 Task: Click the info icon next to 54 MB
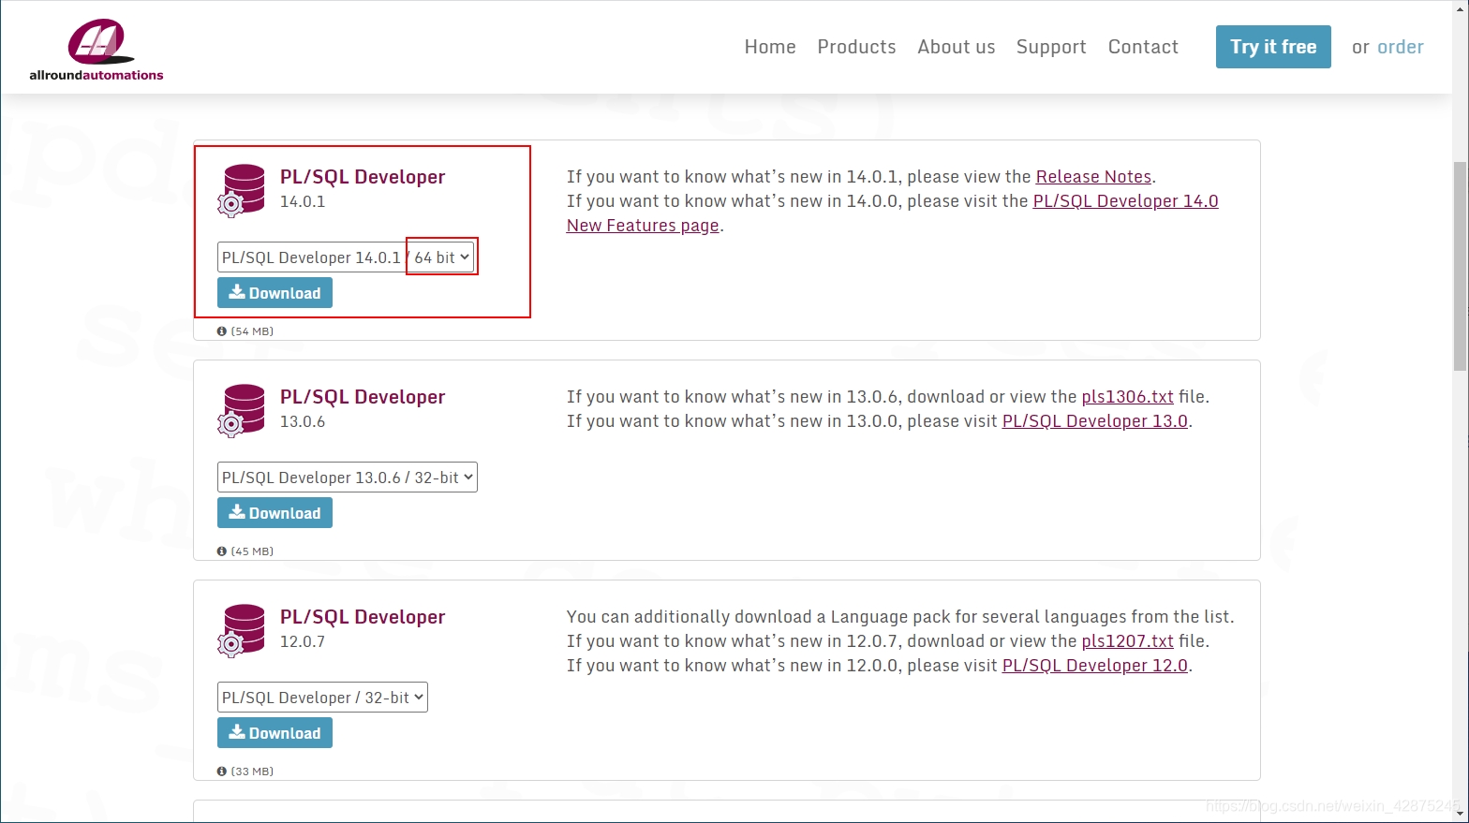pos(222,331)
